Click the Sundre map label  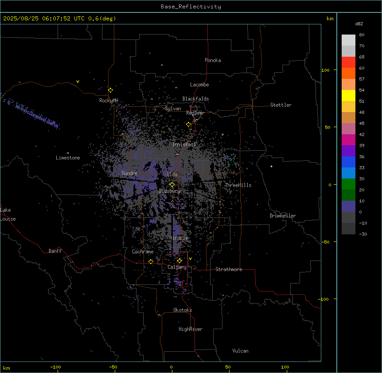[x=129, y=173]
